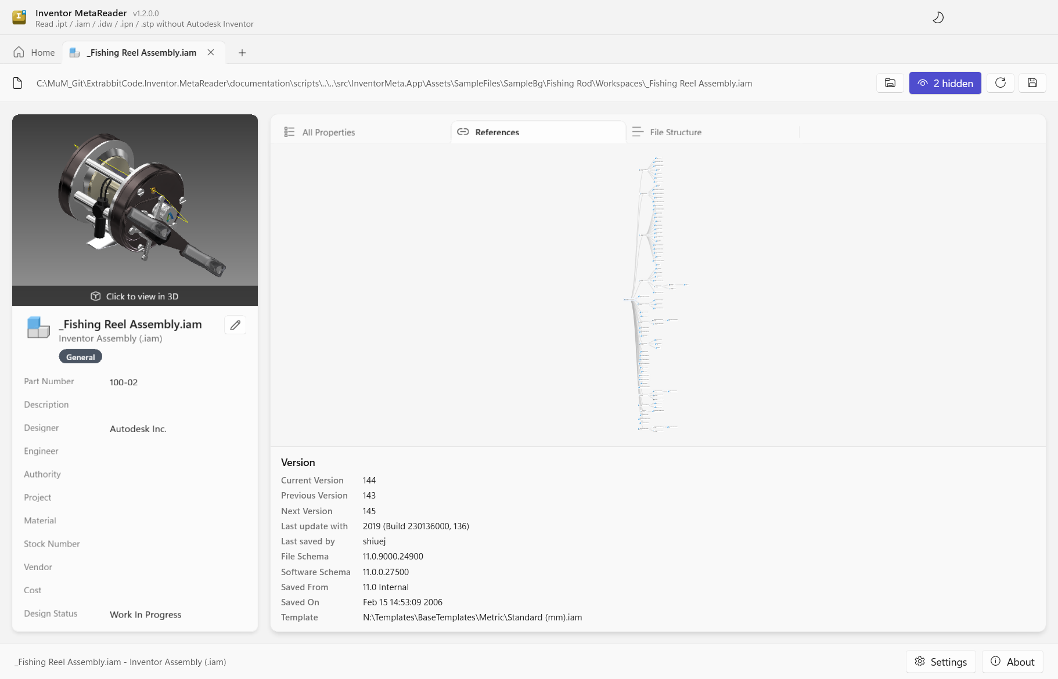This screenshot has width=1058, height=679.
Task: Click the Inventor MetaReader app logo
Action: tap(19, 17)
